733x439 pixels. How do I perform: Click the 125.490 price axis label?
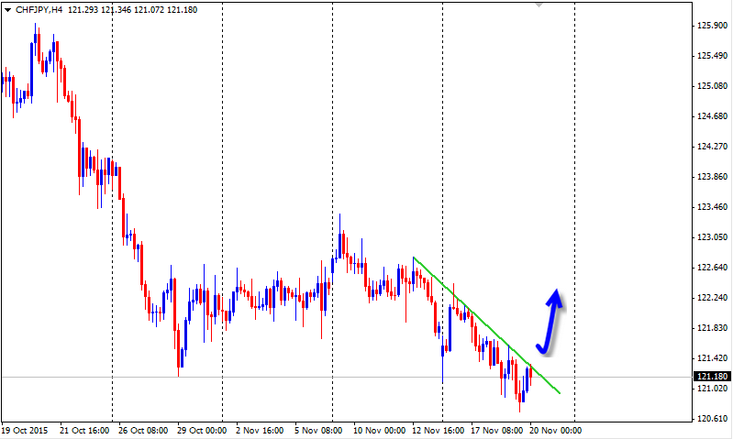712,56
